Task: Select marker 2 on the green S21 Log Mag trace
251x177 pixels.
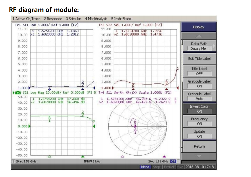Action: pyautogui.click(x=83, y=113)
